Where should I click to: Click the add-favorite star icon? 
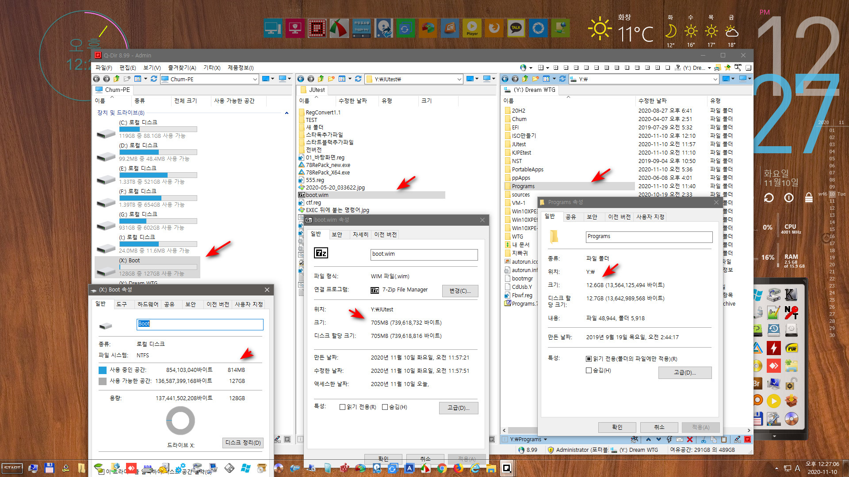coord(727,68)
